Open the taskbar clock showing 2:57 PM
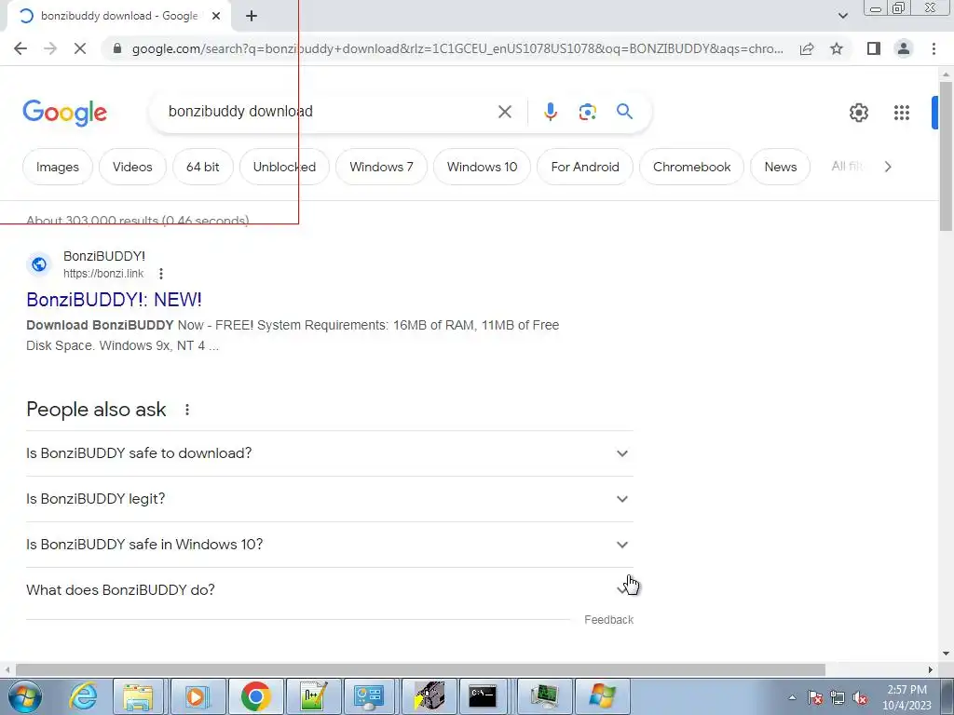This screenshot has width=954, height=715. [906, 697]
